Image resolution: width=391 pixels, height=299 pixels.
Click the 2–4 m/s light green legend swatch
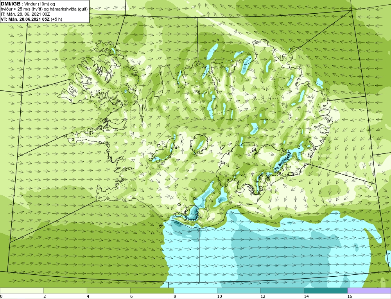pyautogui.click(x=65, y=290)
